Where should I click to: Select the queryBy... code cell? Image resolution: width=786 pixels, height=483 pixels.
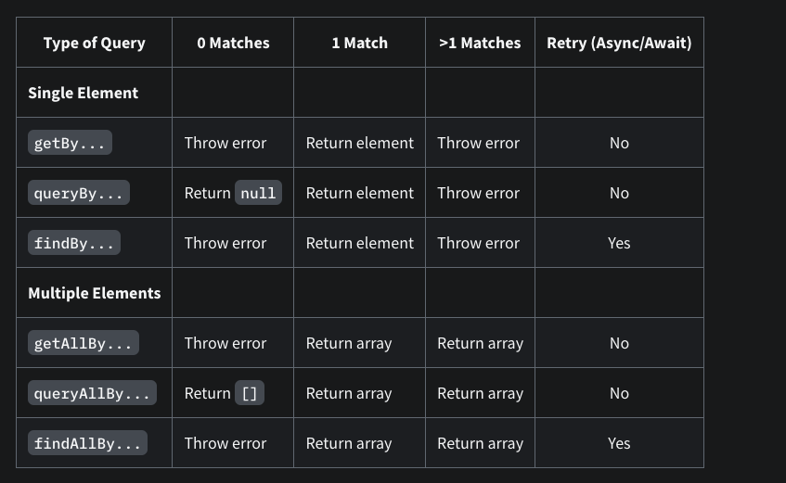pyautogui.click(x=79, y=193)
